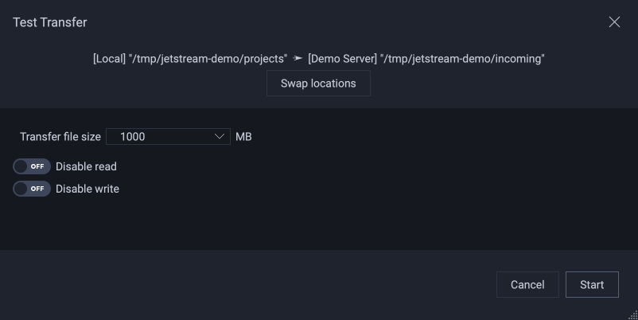Cancel the test transfer dialog
The height and width of the screenshot is (320, 638).
527,285
